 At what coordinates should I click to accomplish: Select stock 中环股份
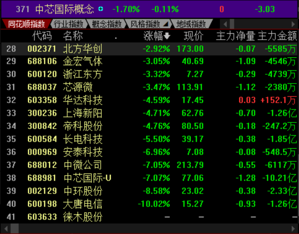[82, 191]
